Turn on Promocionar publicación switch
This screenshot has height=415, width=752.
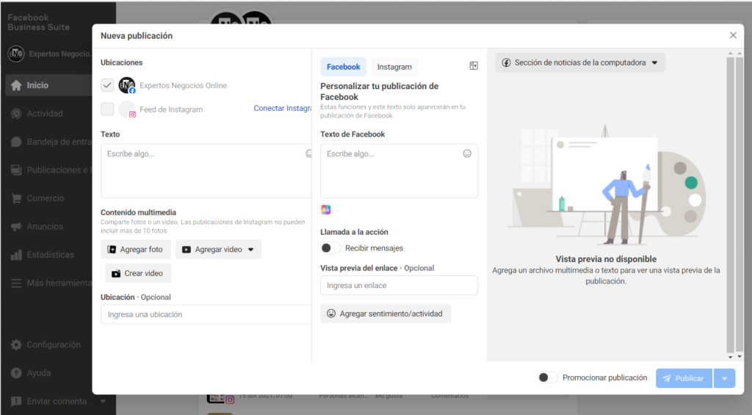[x=548, y=378]
